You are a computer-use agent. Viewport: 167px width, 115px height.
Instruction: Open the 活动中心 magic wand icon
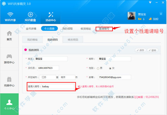[51, 15]
